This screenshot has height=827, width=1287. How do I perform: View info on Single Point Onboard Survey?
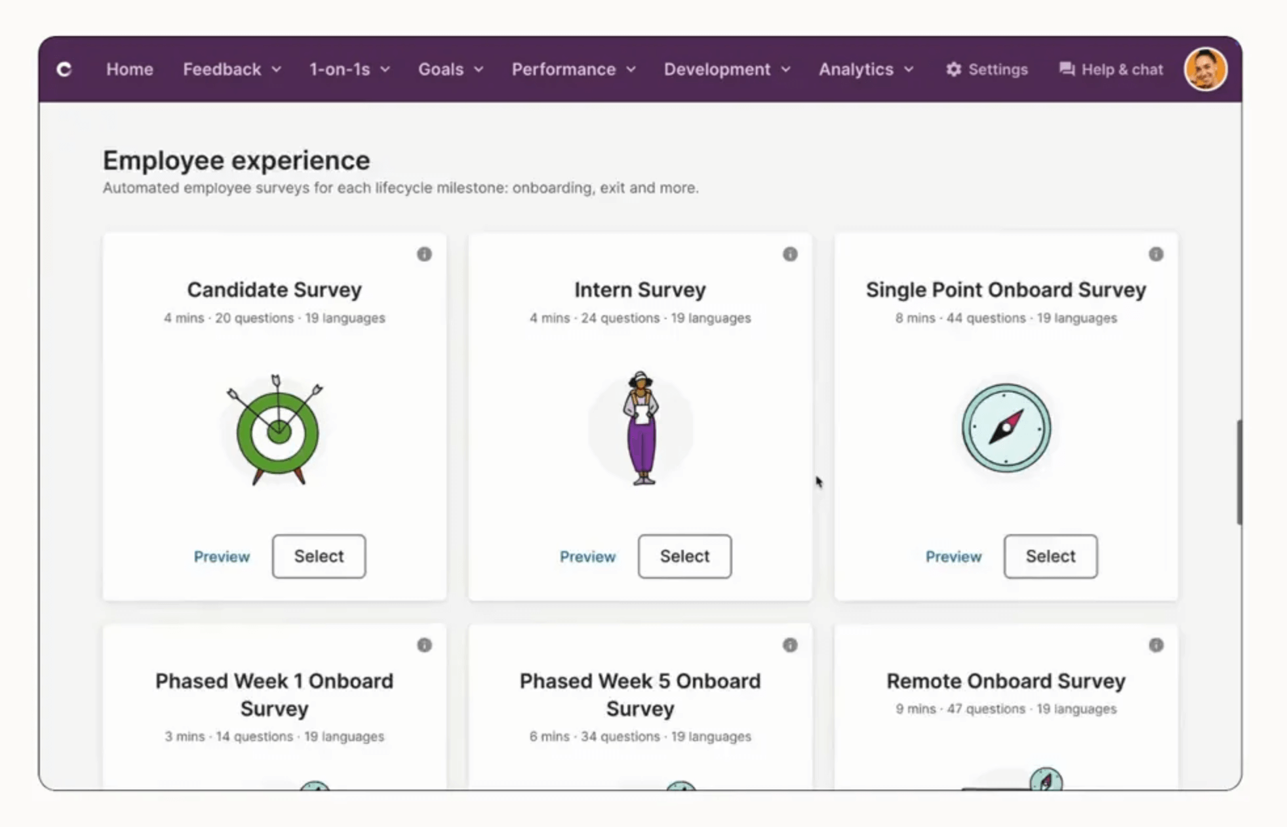coord(1156,255)
